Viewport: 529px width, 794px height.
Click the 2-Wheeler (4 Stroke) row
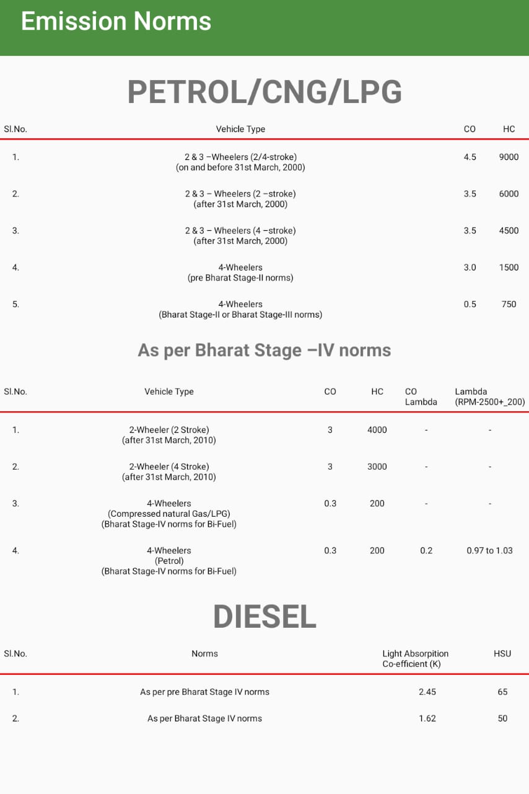coord(169,471)
